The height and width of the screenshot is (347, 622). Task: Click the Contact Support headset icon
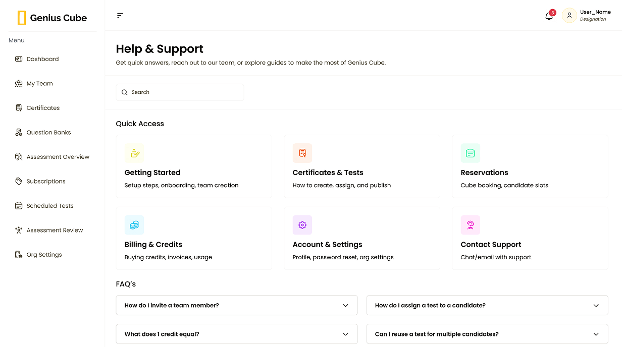tap(470, 225)
